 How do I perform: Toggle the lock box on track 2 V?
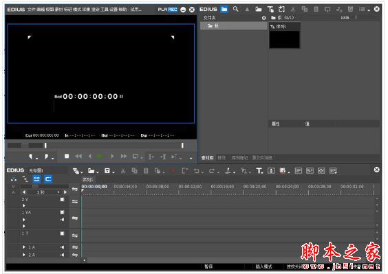point(62,200)
